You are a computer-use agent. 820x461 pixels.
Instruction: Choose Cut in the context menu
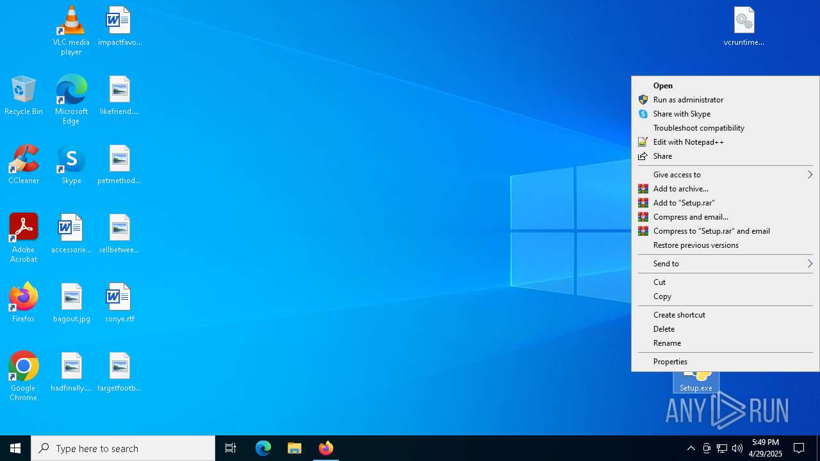pyautogui.click(x=725, y=282)
